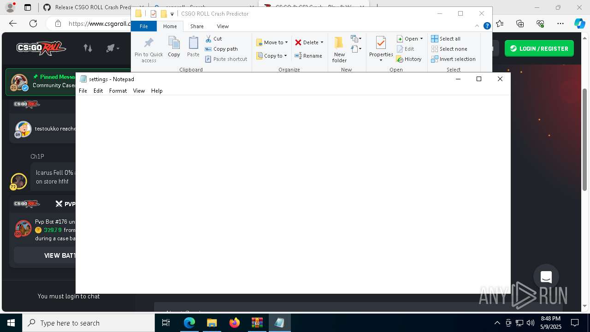Screen dimensions: 590x332
Task: Click Rename in Organize group
Action: coord(308,56)
